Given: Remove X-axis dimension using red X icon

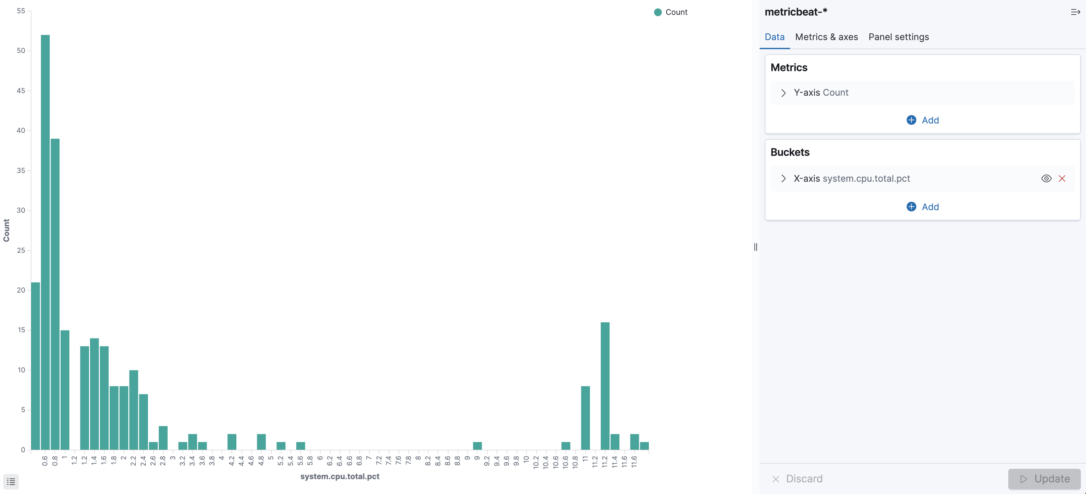Looking at the screenshot, I should 1063,178.
